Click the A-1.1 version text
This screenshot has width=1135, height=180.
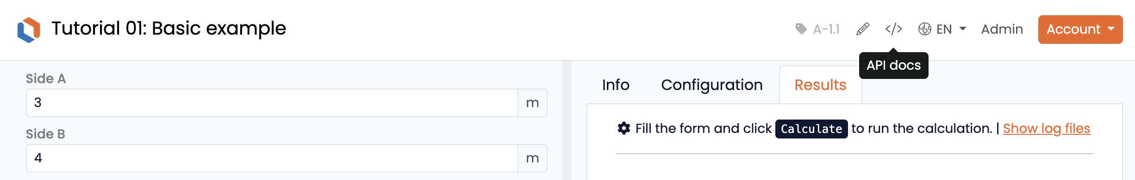(826, 30)
